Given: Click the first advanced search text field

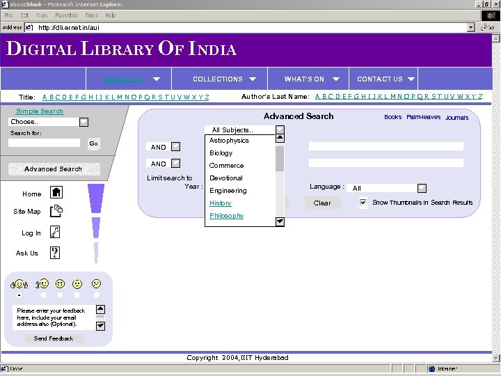Looking at the screenshot, I should [386, 146].
